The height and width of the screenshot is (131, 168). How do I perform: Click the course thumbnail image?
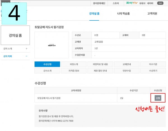tap(52, 45)
